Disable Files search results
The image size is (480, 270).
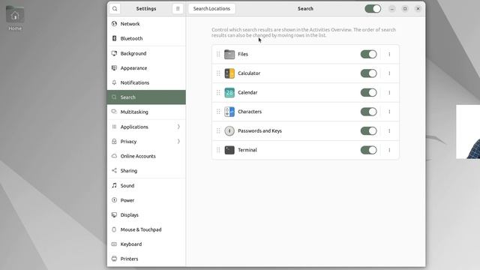click(368, 54)
